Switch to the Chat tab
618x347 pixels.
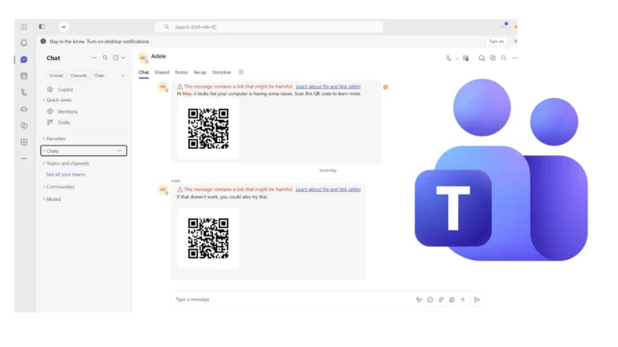[143, 72]
